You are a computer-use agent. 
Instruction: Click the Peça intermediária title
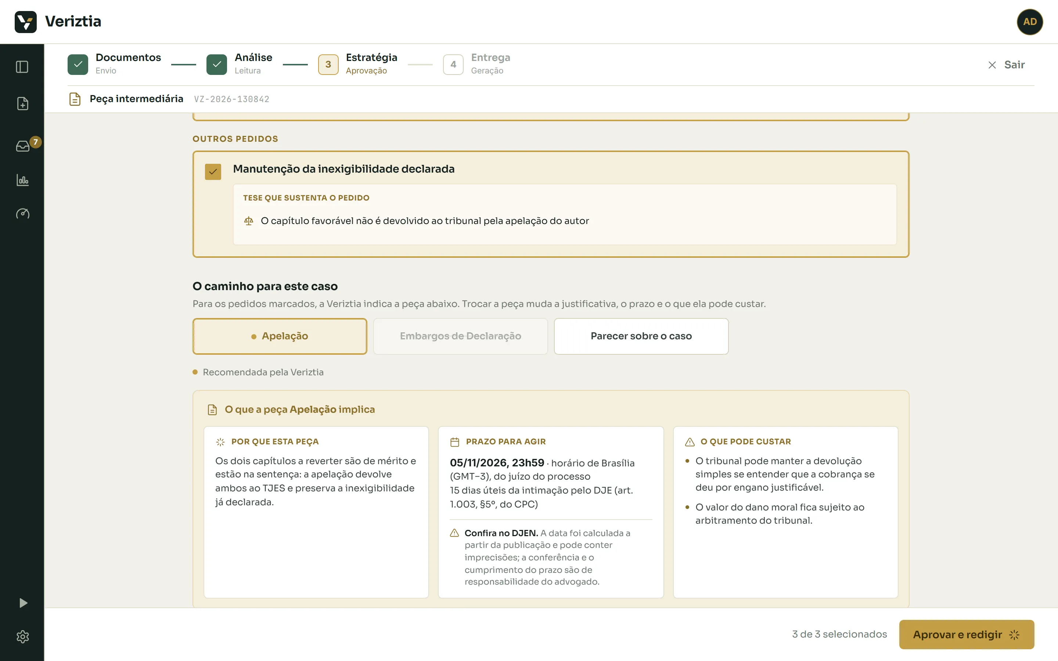click(x=136, y=99)
